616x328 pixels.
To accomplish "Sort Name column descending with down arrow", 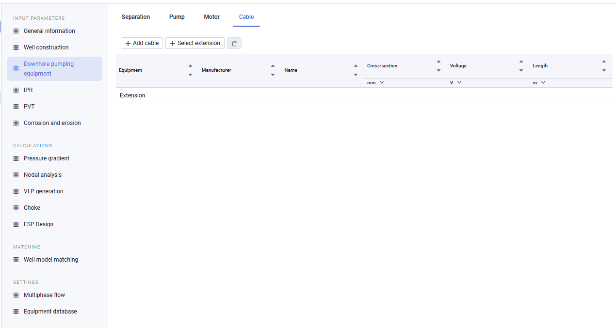I will click(356, 75).
